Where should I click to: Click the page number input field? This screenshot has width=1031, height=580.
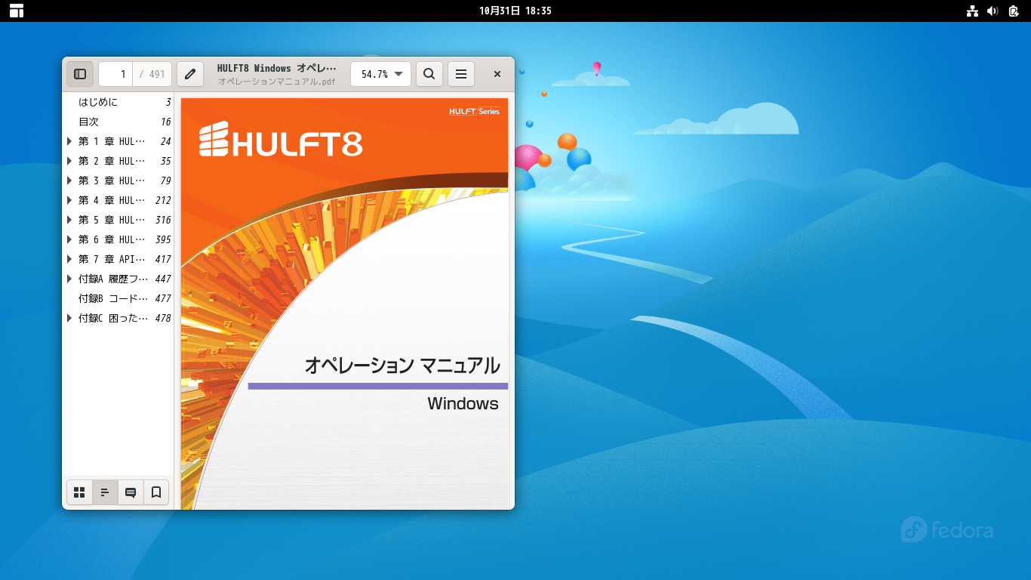point(115,74)
